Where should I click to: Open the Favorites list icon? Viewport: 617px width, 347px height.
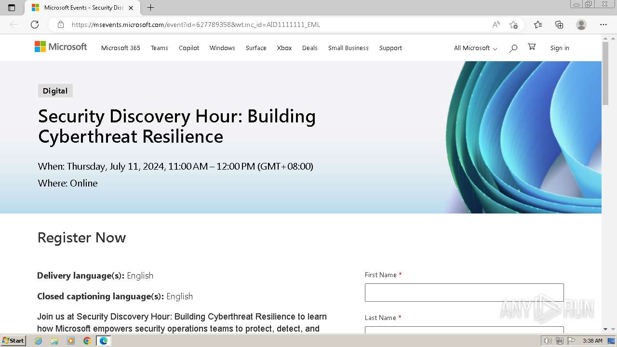click(538, 25)
